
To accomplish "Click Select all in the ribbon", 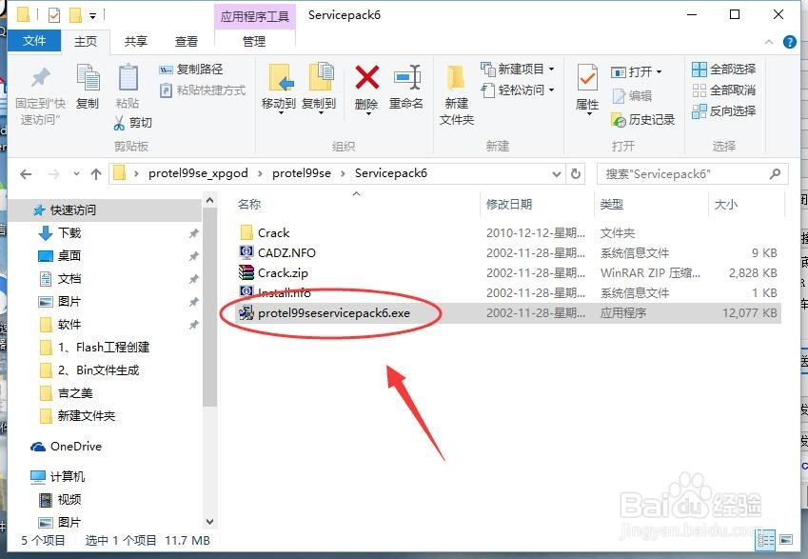I will coord(724,70).
